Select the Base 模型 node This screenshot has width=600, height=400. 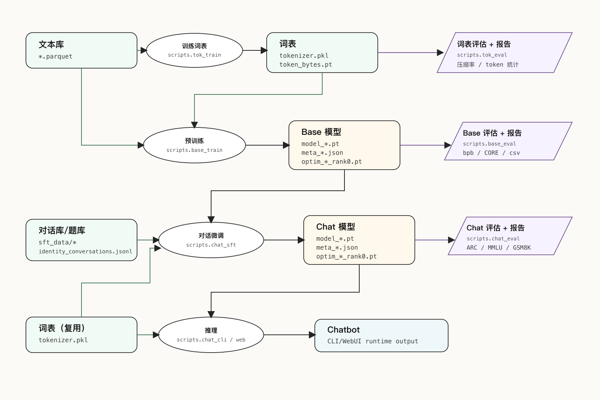344,145
